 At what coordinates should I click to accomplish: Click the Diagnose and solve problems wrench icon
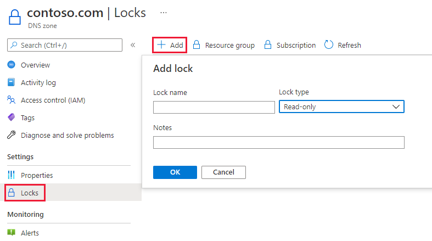pos(11,135)
